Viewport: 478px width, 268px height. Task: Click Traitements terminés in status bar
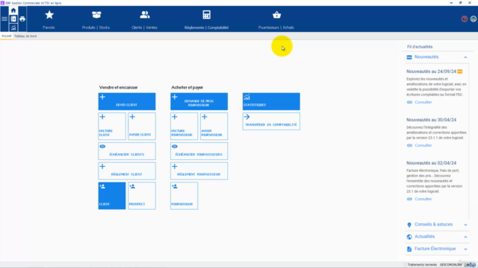click(x=422, y=265)
